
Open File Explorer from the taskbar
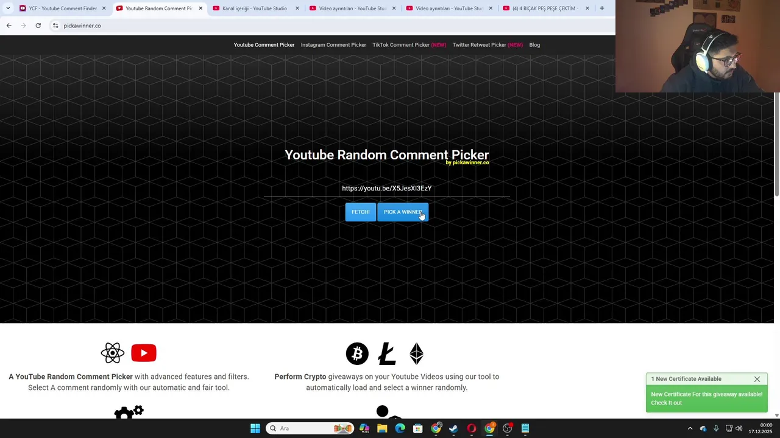pyautogui.click(x=382, y=428)
